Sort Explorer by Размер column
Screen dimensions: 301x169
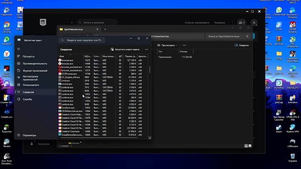(x=186, y=52)
